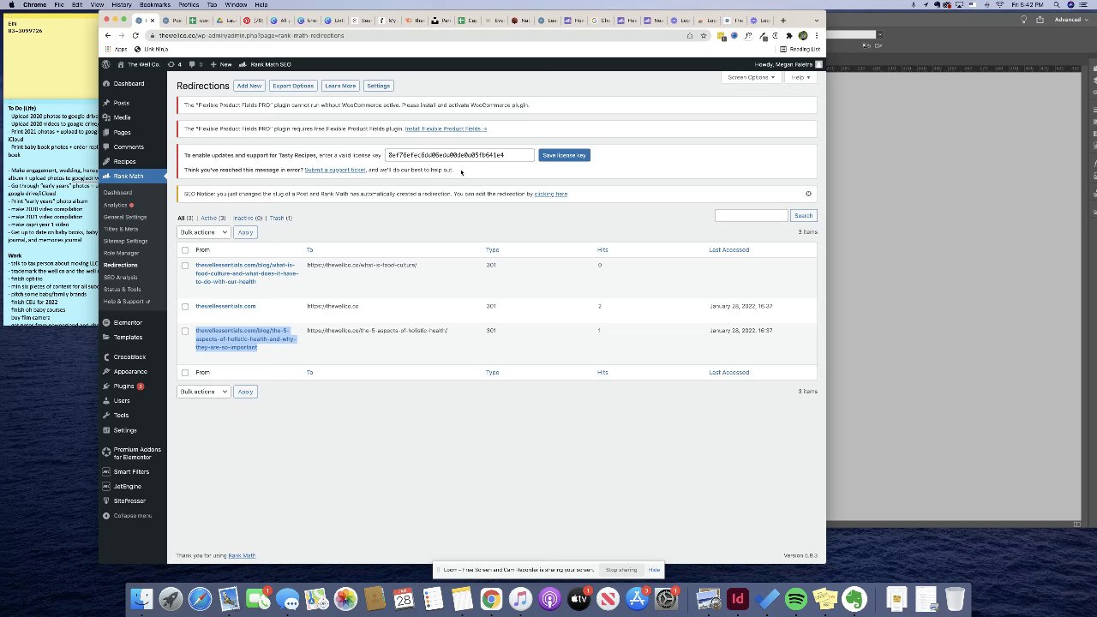Bookmark this page with the star icon
Image resolution: width=1097 pixels, height=617 pixels.
(703, 35)
